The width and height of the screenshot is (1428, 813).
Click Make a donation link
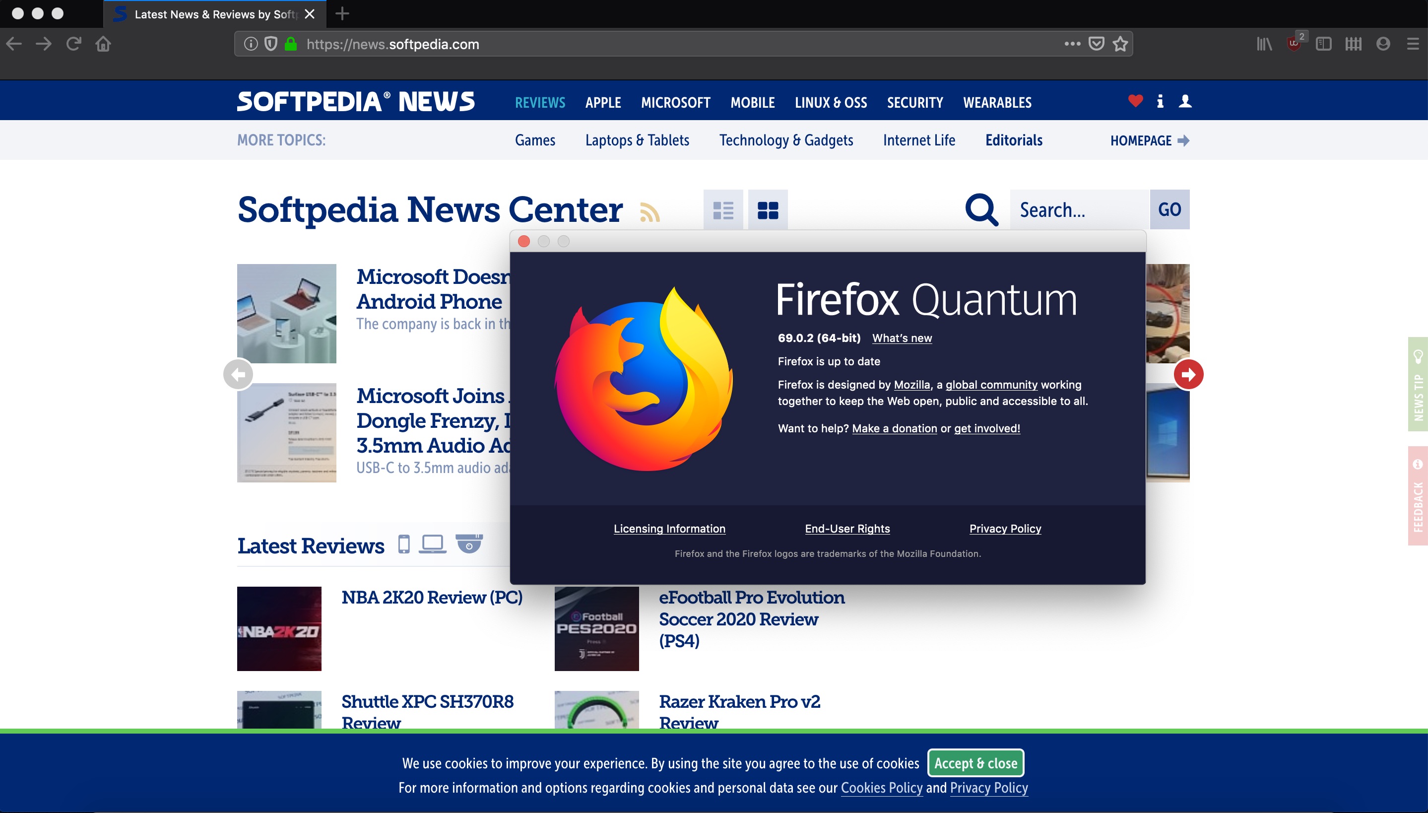[x=895, y=428]
